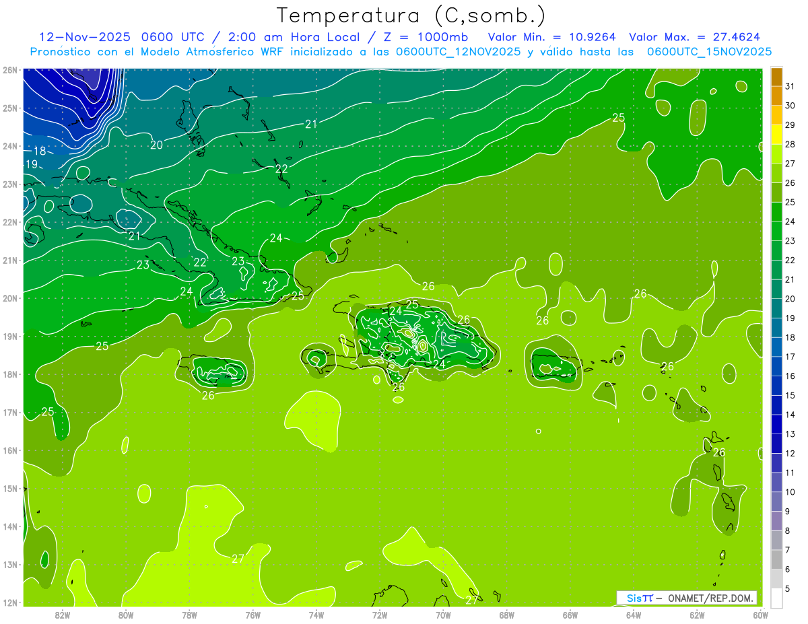Screen dimensions: 808x624
Task: Click the color bar label '5'
Action: (x=788, y=589)
